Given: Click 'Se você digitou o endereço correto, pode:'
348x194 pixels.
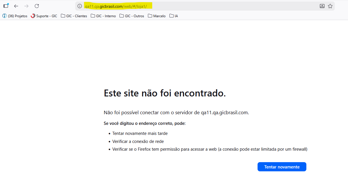Looking at the screenshot, I should click(145, 123).
